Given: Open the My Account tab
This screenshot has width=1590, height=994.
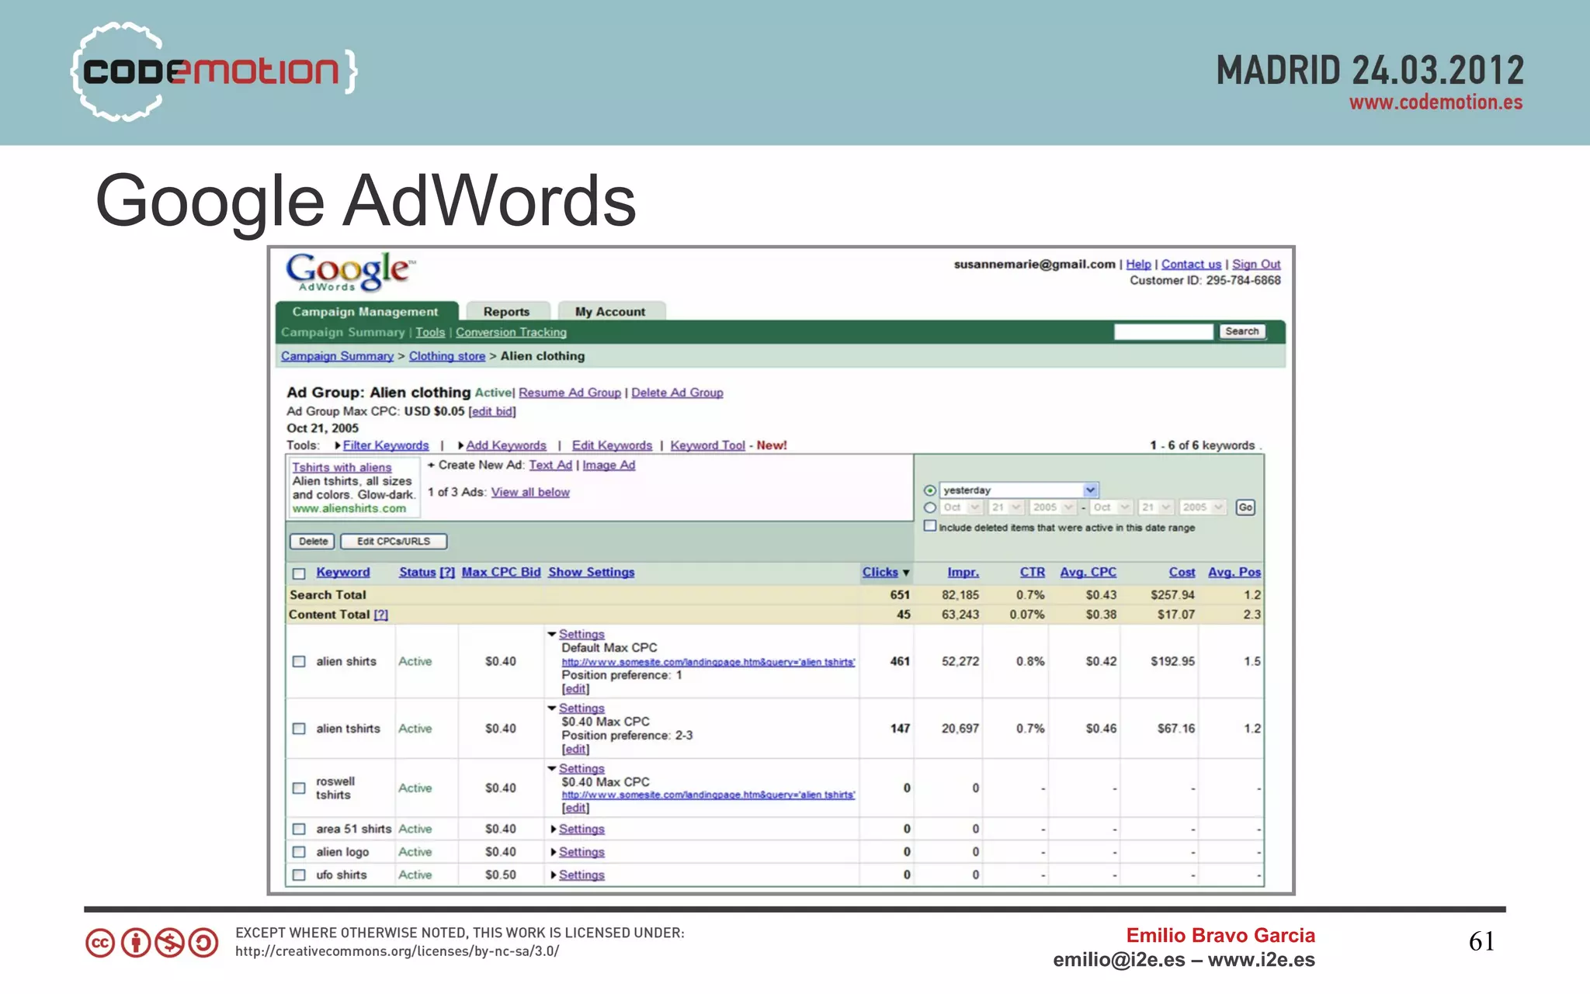Looking at the screenshot, I should point(610,311).
